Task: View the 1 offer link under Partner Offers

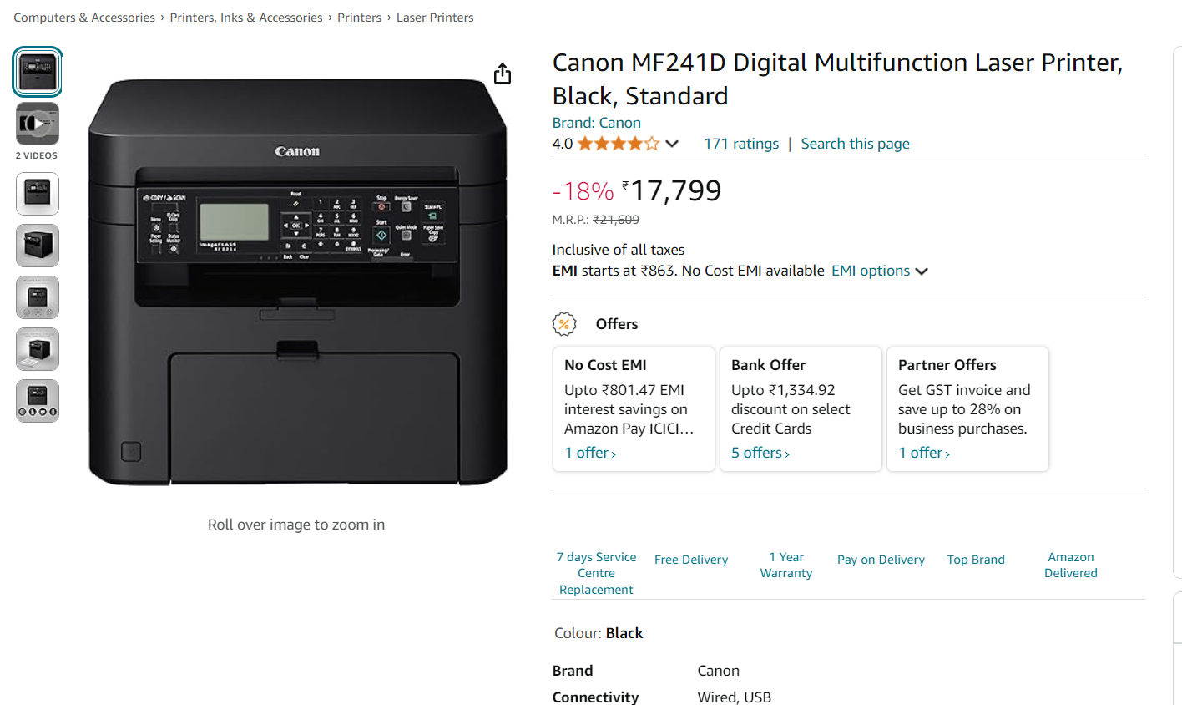Action: pyautogui.click(x=924, y=453)
